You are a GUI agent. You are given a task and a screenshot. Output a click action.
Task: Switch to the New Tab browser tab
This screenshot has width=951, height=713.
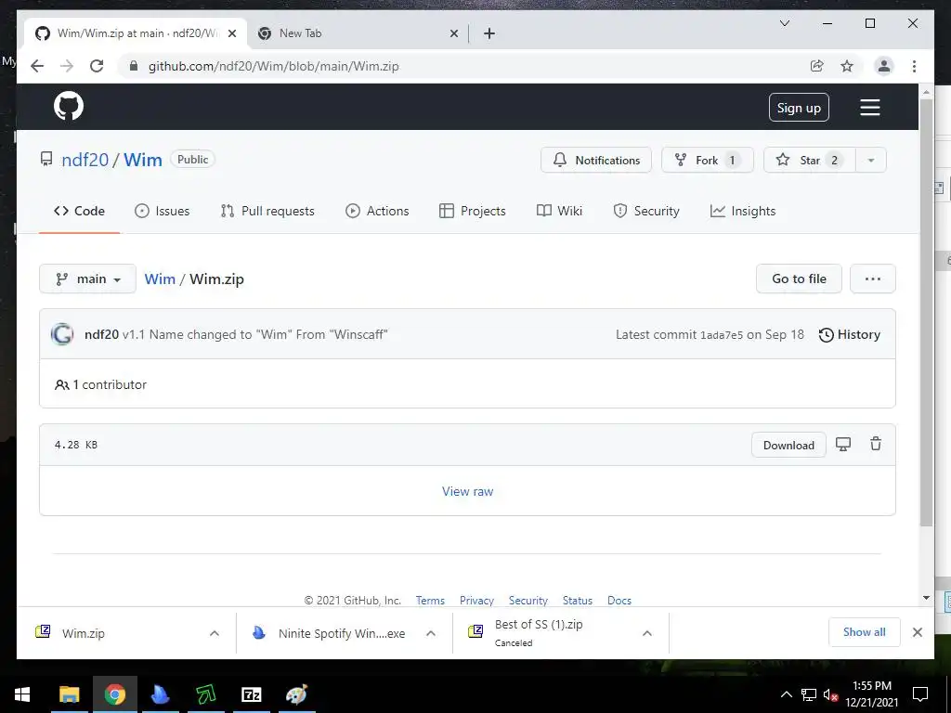358,33
